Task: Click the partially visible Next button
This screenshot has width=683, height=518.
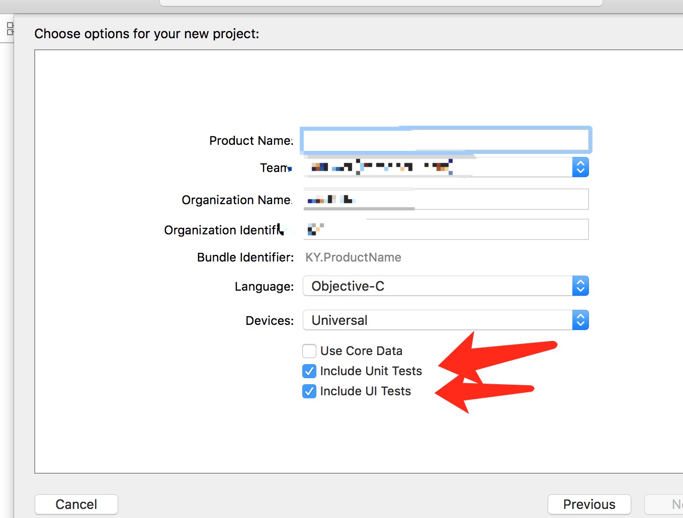Action: (x=669, y=504)
